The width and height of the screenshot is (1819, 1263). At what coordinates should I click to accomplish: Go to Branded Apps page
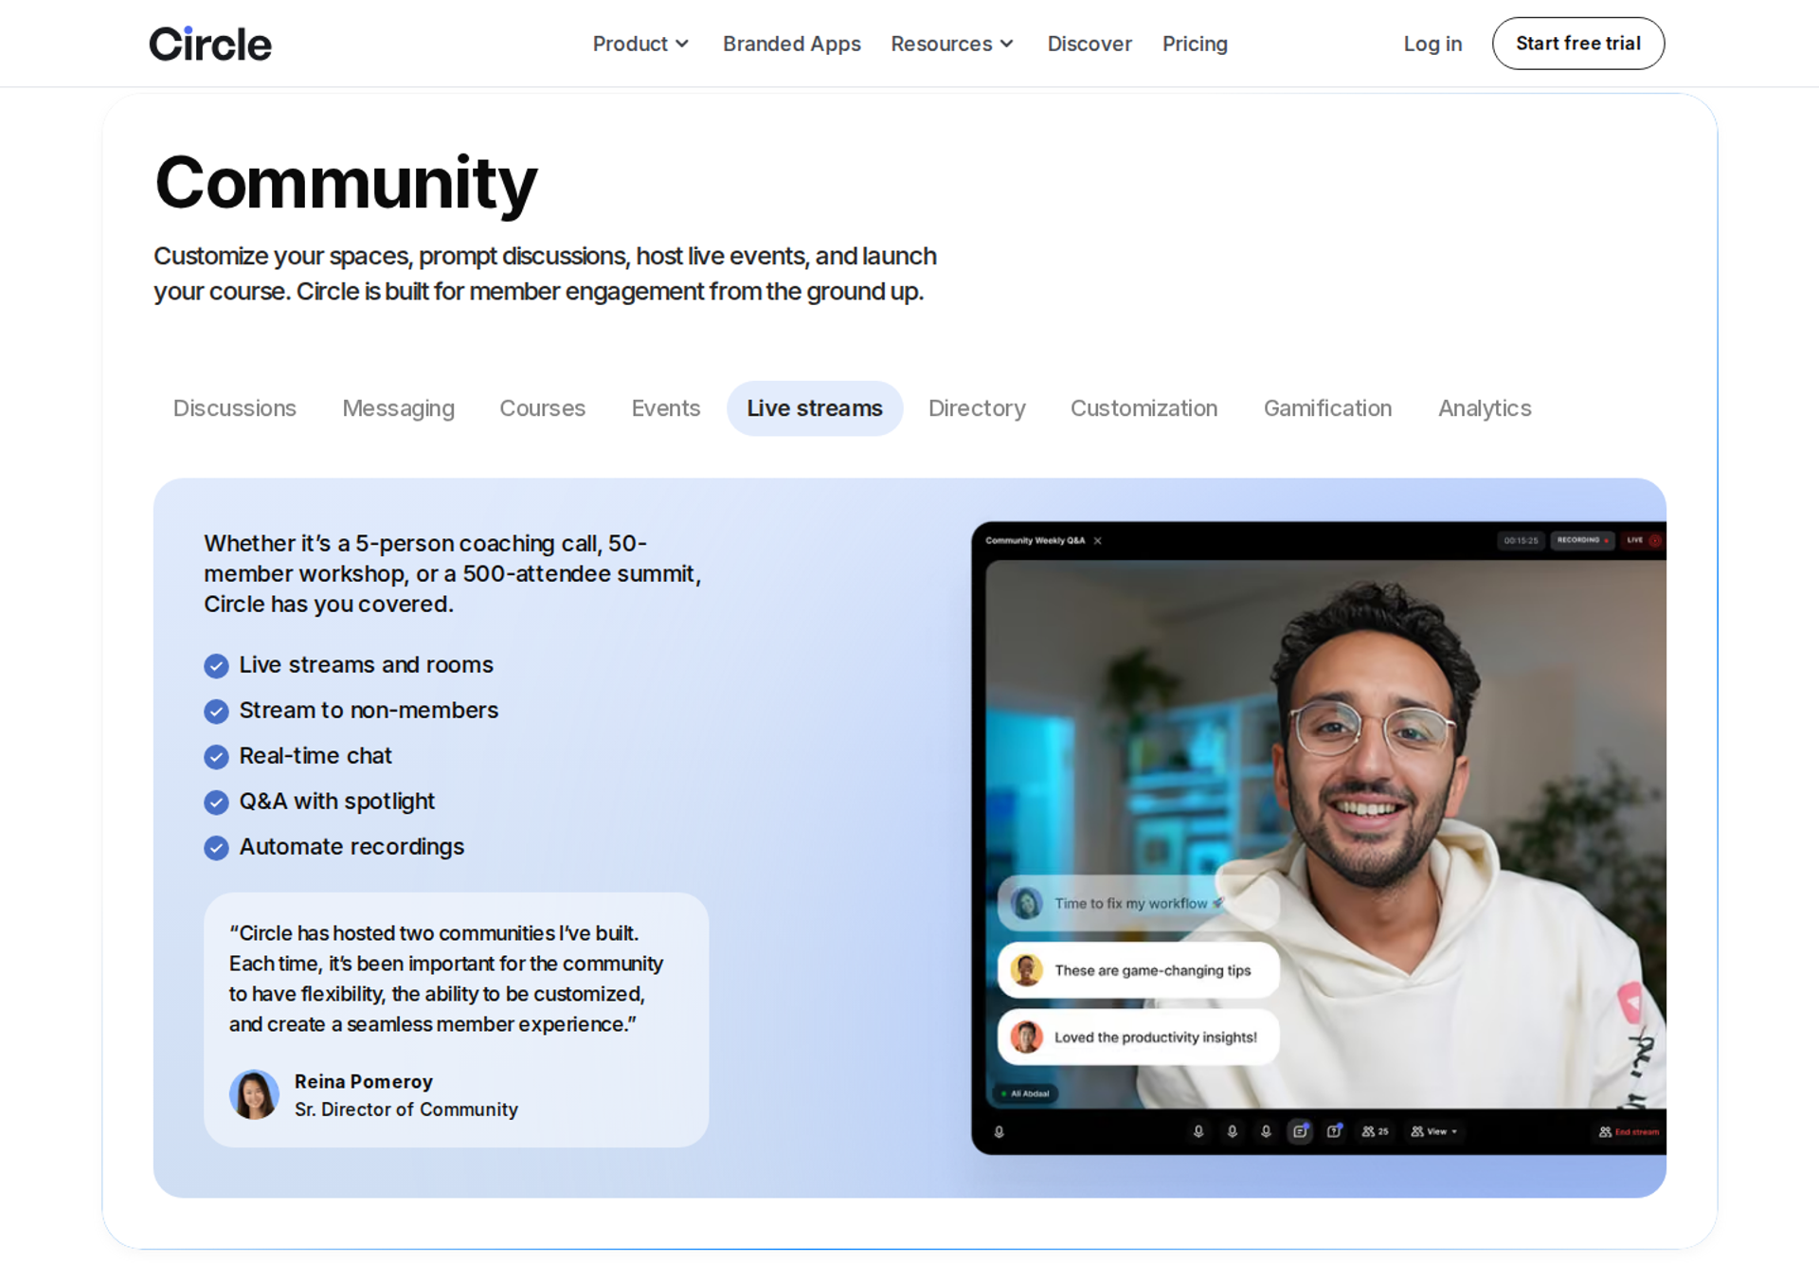[x=791, y=44]
